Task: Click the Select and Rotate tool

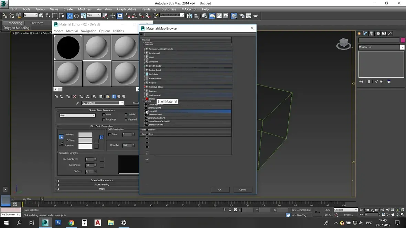Action: tap(76, 16)
